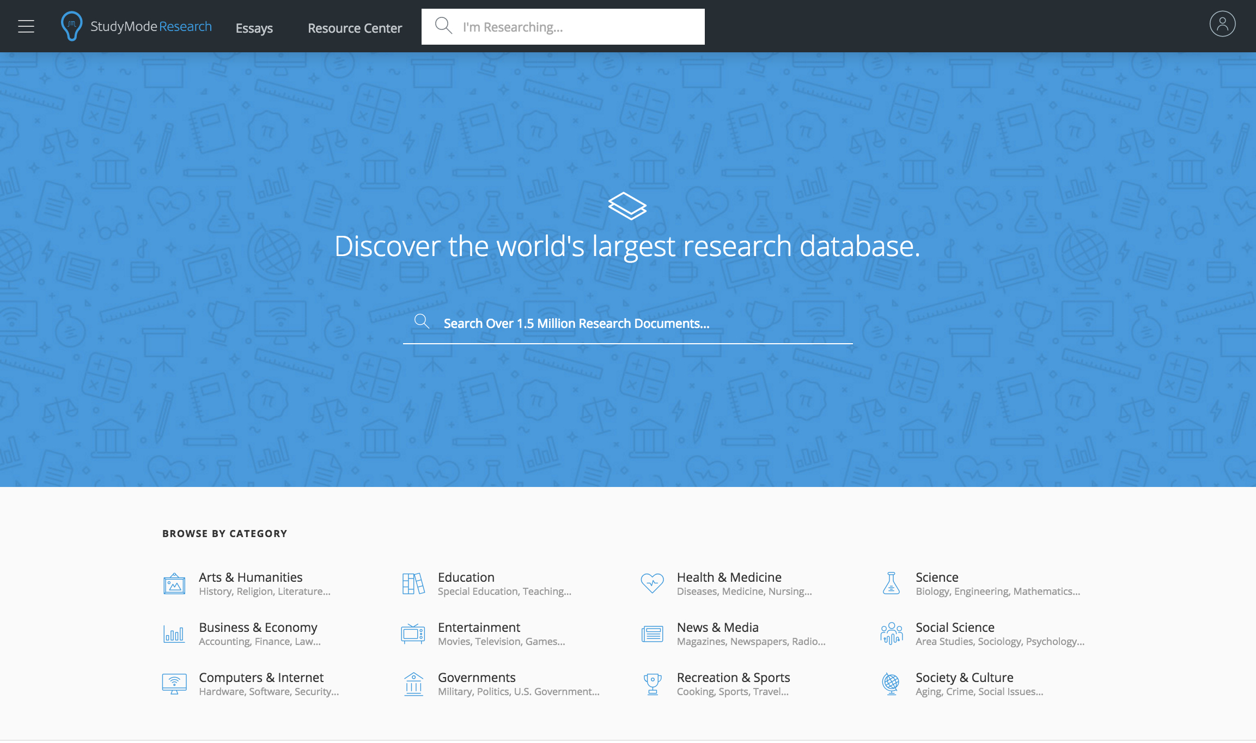1256x743 pixels.
Task: Click the Governments building icon
Action: (414, 684)
